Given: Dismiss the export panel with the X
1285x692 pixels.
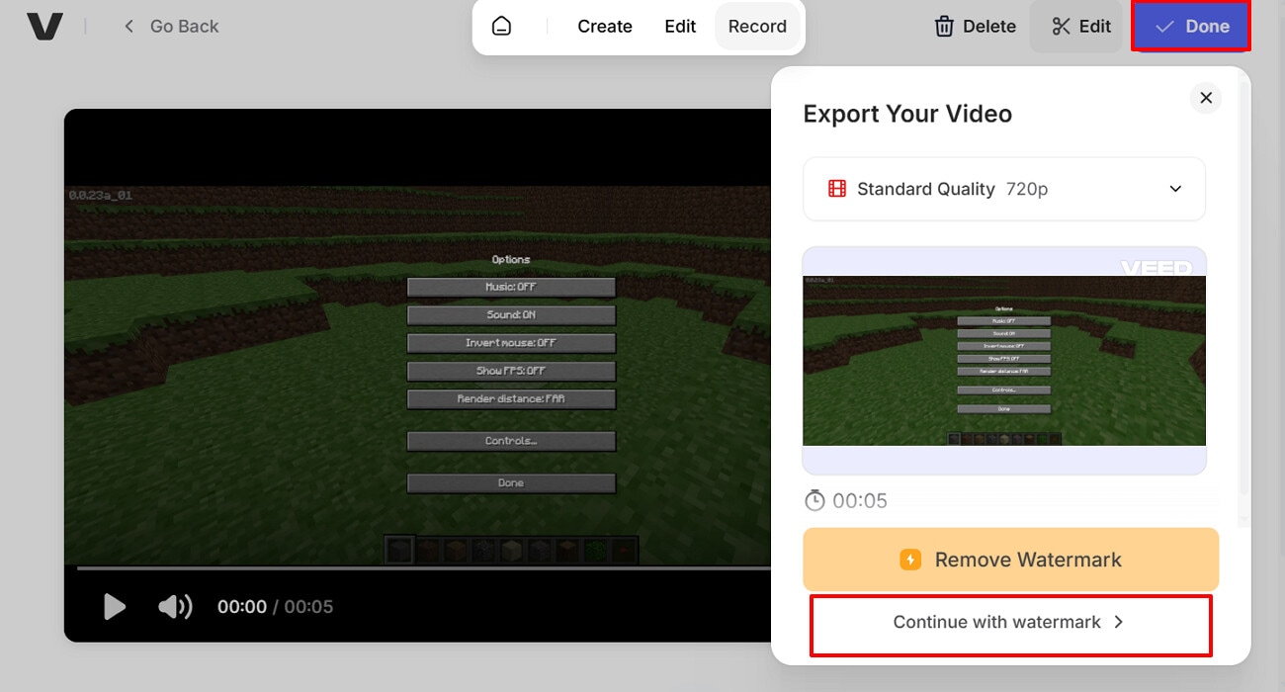Looking at the screenshot, I should pyautogui.click(x=1205, y=97).
